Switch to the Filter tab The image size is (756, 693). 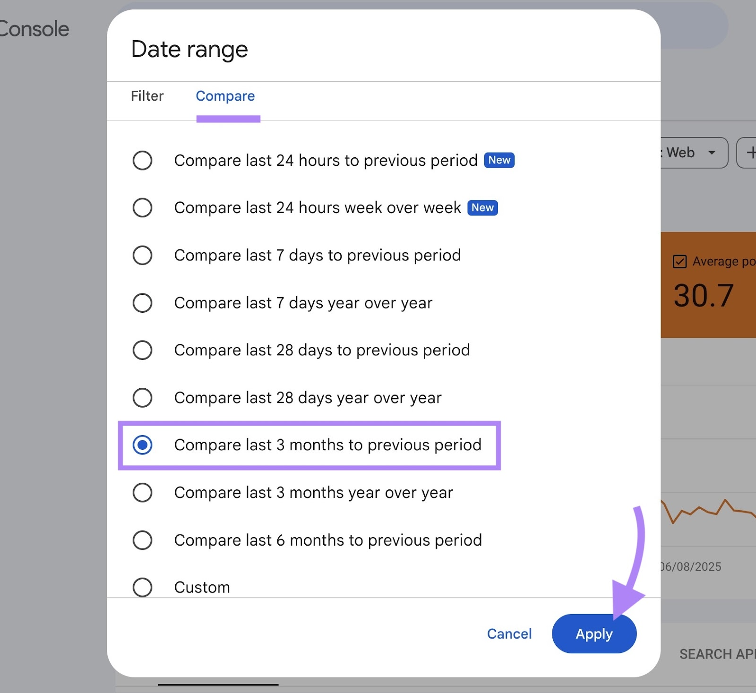pyautogui.click(x=146, y=96)
